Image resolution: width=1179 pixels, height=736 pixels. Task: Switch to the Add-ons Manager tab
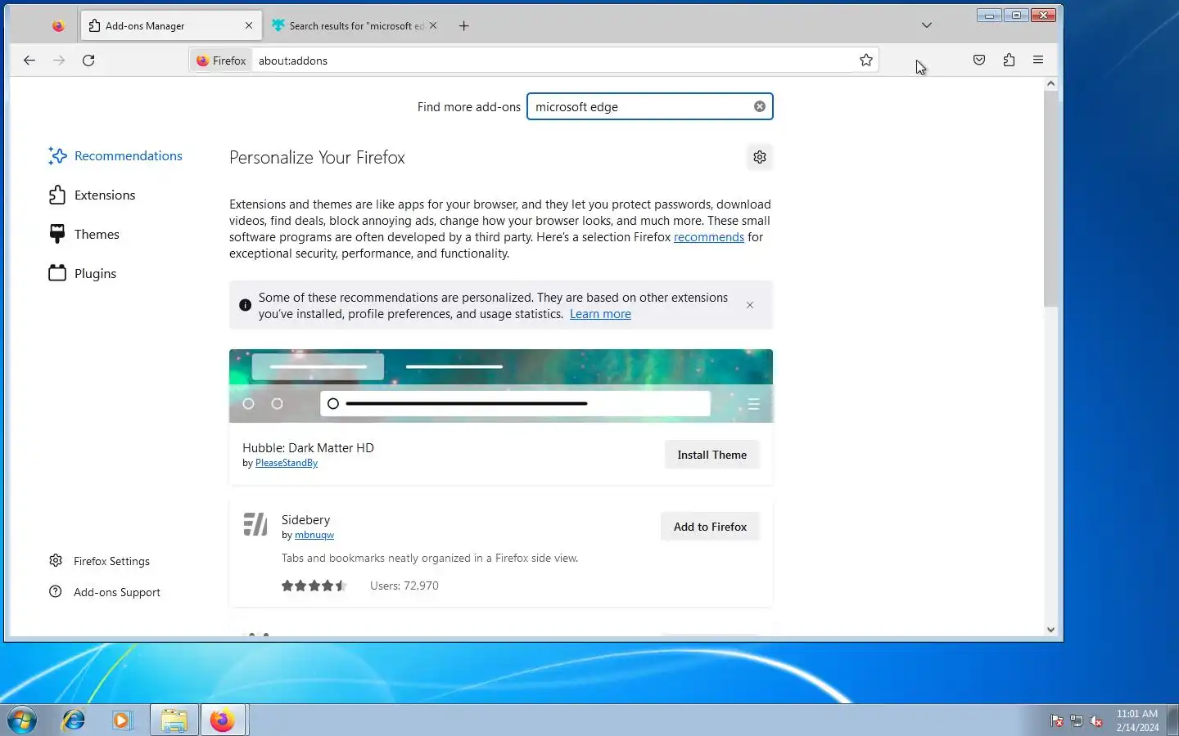pyautogui.click(x=171, y=25)
